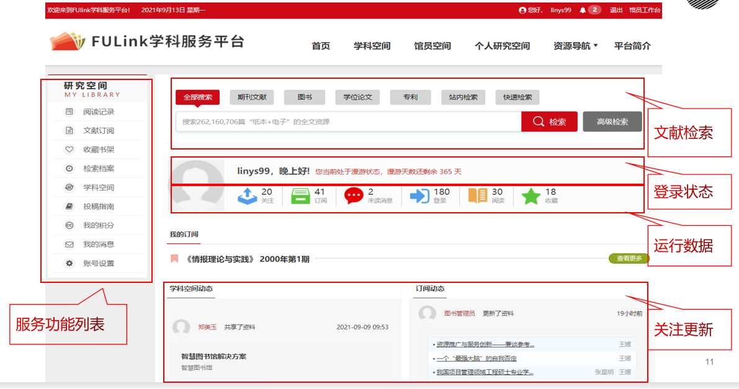Open the 馆员工作台 link
The image size is (739, 389).
pos(645,10)
